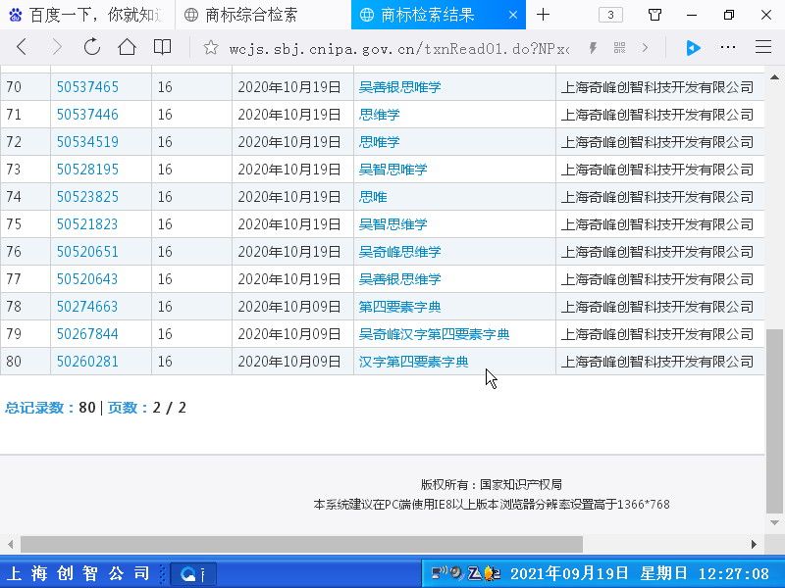Open registration number 50537465 link
Image resolution: width=785 pixels, height=588 pixels.
click(x=87, y=87)
